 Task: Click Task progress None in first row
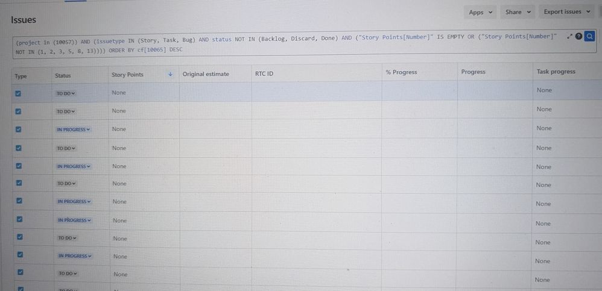point(544,90)
